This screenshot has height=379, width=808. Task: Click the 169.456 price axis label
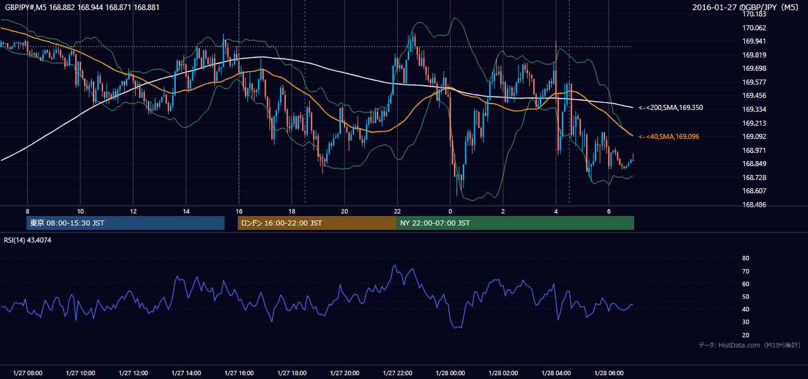(x=754, y=96)
